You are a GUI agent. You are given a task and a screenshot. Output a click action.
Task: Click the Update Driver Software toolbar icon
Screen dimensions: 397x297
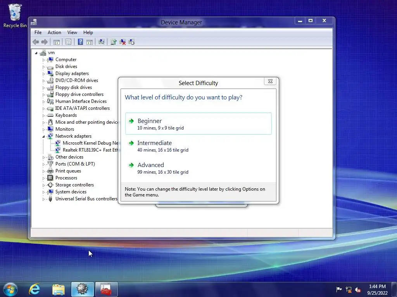coord(114,42)
